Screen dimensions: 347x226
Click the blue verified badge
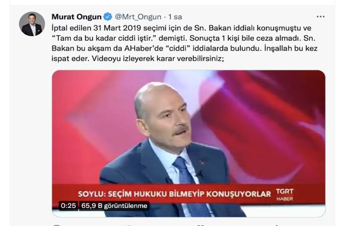coord(108,17)
